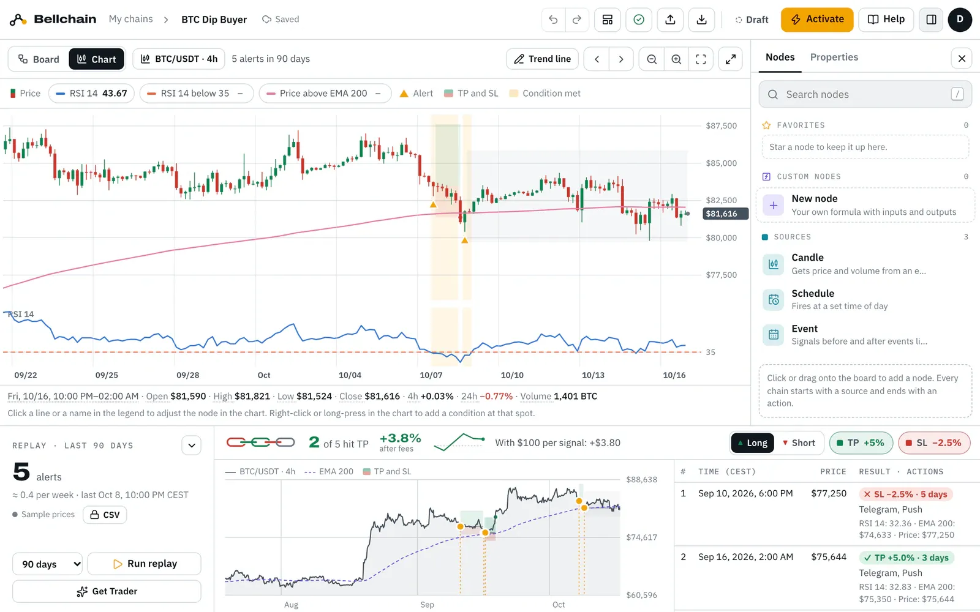Open the layout template icon in the top bar
Image resolution: width=980 pixels, height=612 pixels.
(608, 20)
